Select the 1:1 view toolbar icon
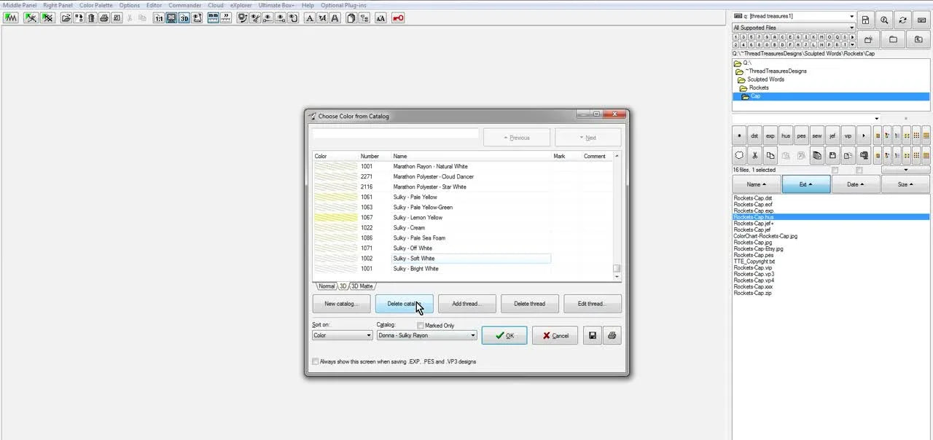 (159, 17)
